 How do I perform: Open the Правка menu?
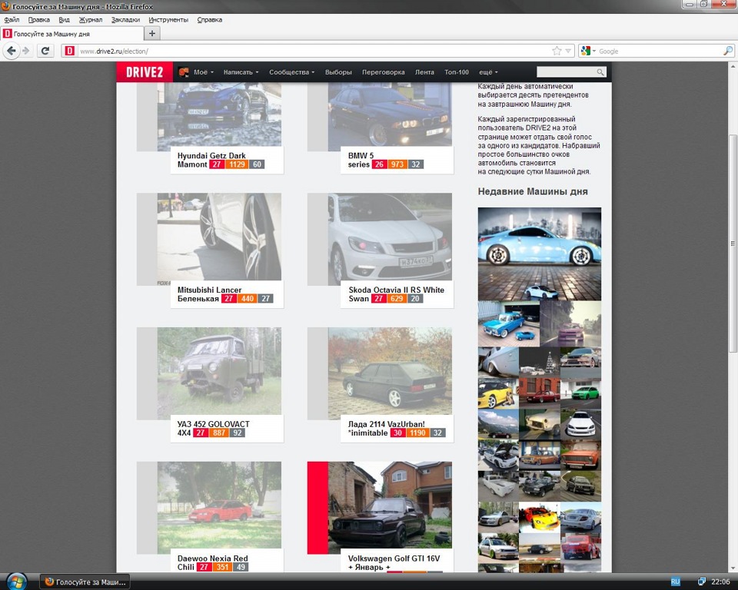[x=38, y=20]
